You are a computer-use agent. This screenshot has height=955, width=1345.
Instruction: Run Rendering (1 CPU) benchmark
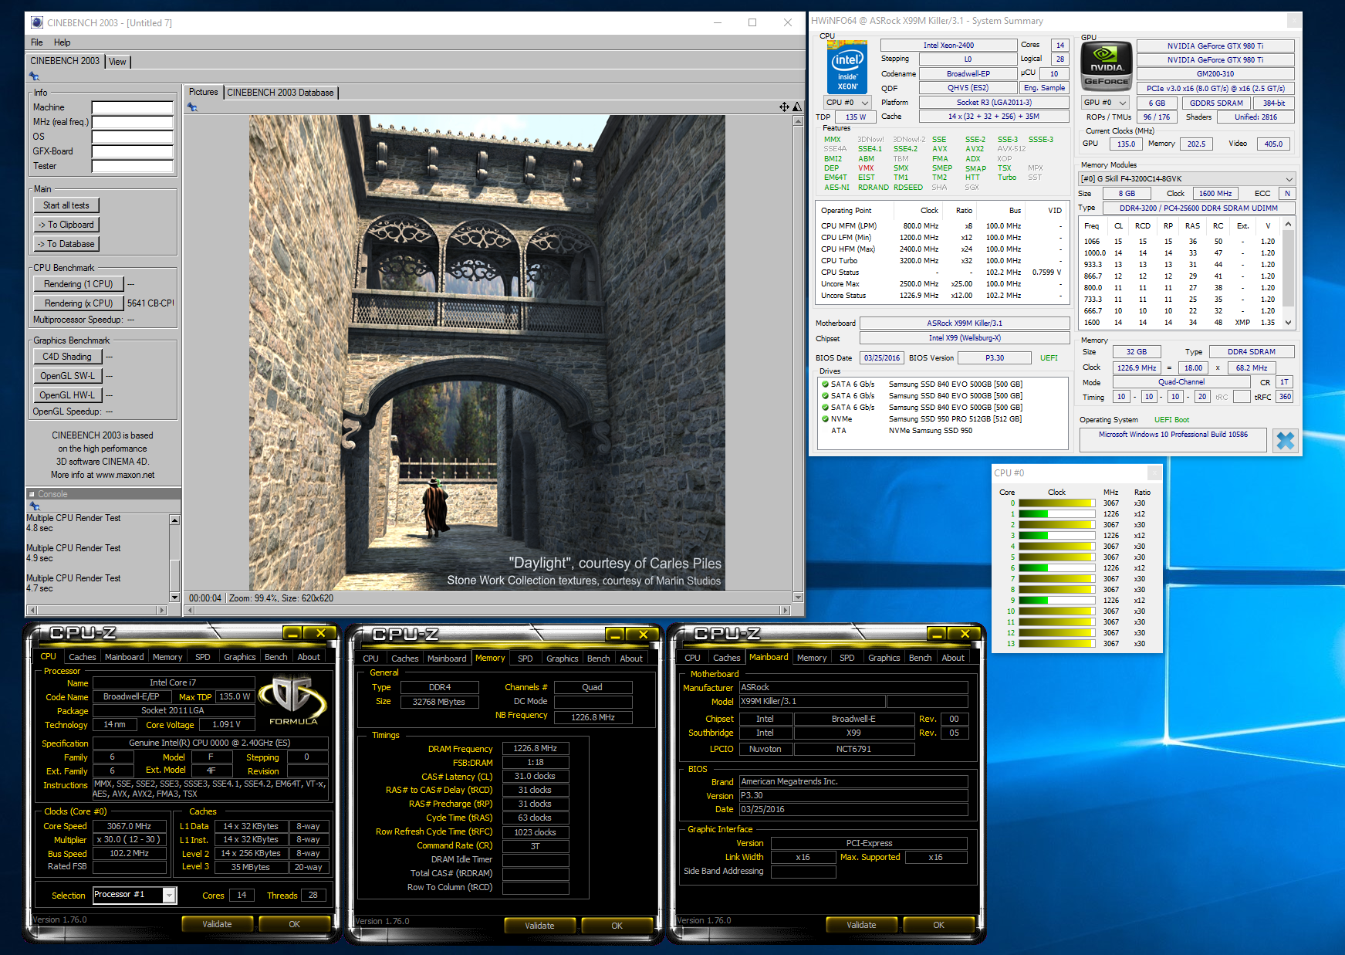[78, 284]
